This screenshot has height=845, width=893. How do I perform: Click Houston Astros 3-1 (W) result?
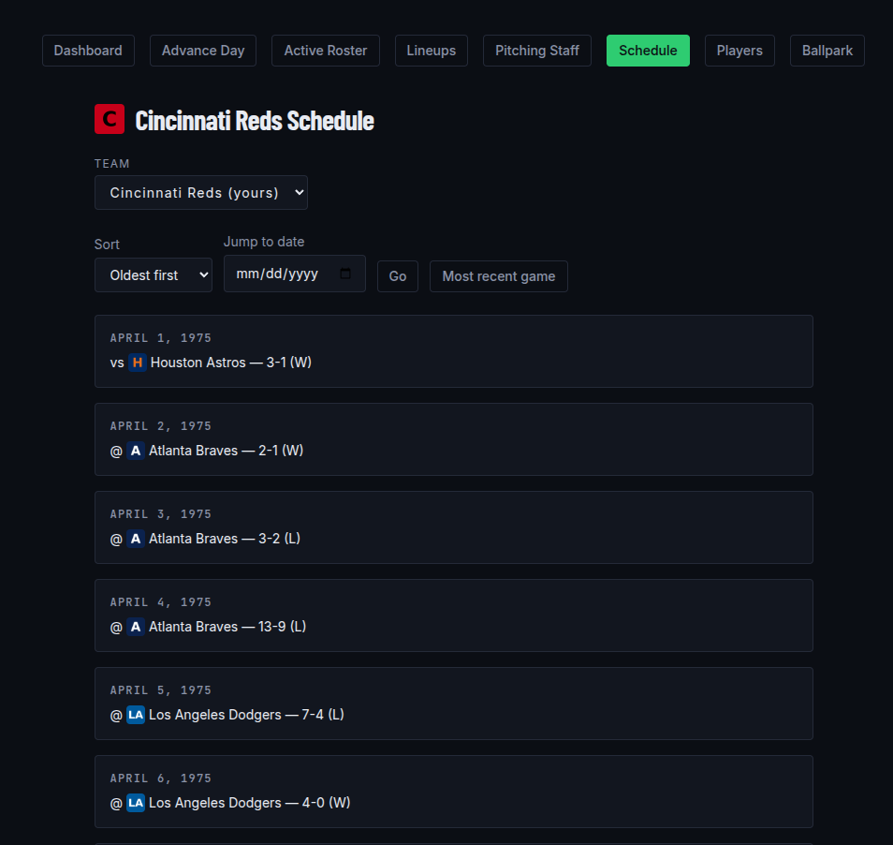click(230, 363)
